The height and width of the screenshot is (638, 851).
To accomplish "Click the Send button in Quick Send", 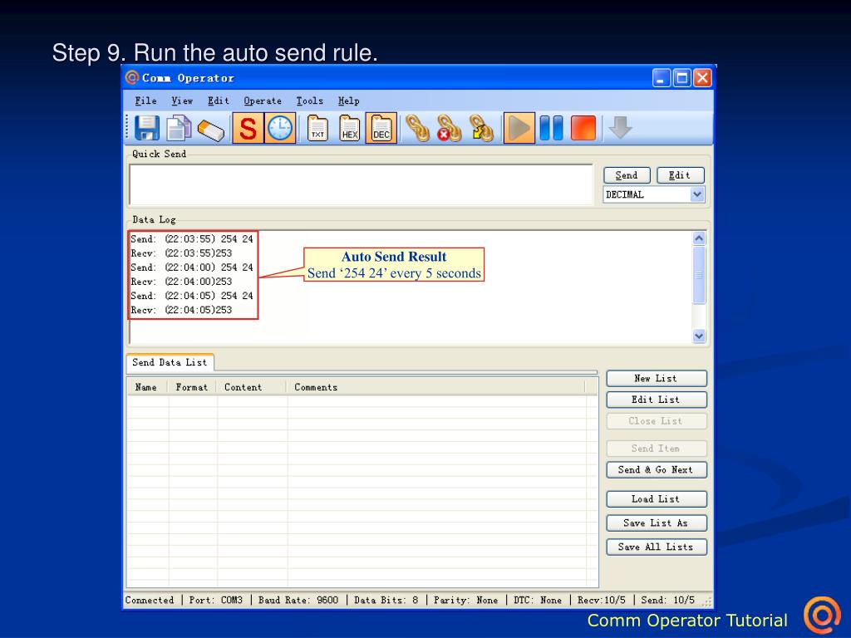I will click(x=627, y=175).
